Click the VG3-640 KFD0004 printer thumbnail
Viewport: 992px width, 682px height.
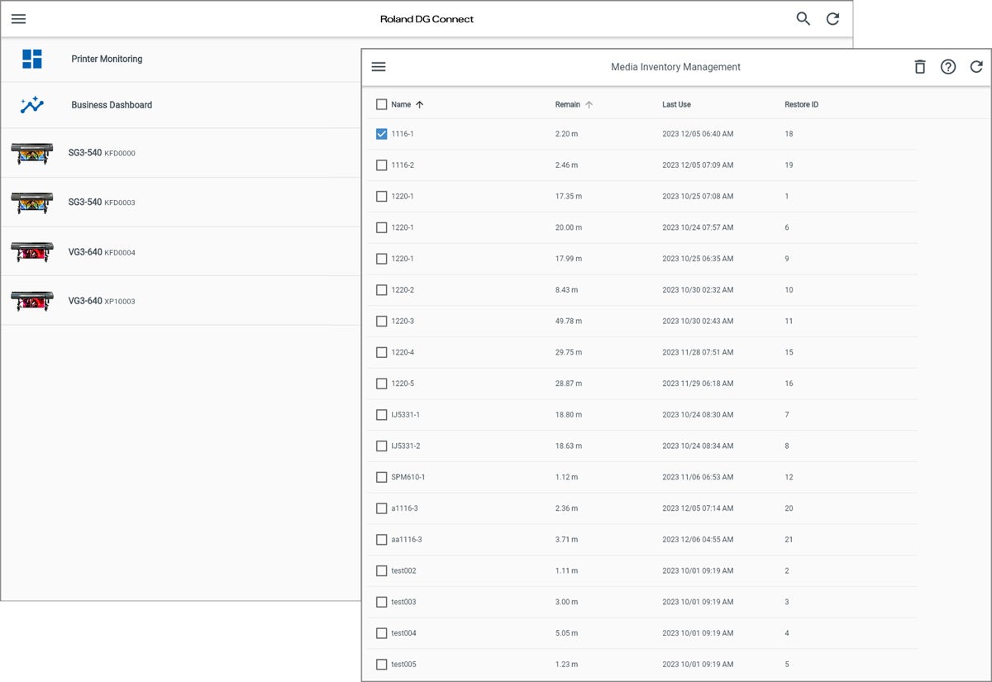tap(32, 252)
